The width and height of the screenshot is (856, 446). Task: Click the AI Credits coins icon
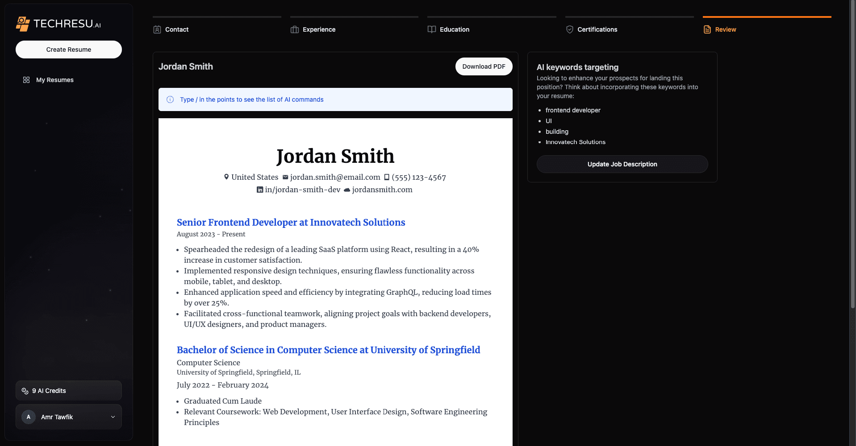[x=25, y=391]
